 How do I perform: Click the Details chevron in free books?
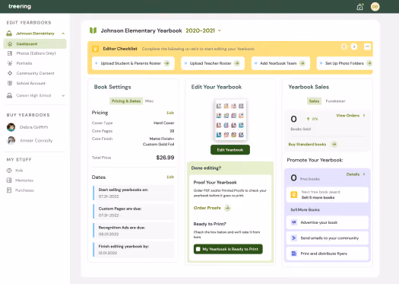tap(364, 174)
